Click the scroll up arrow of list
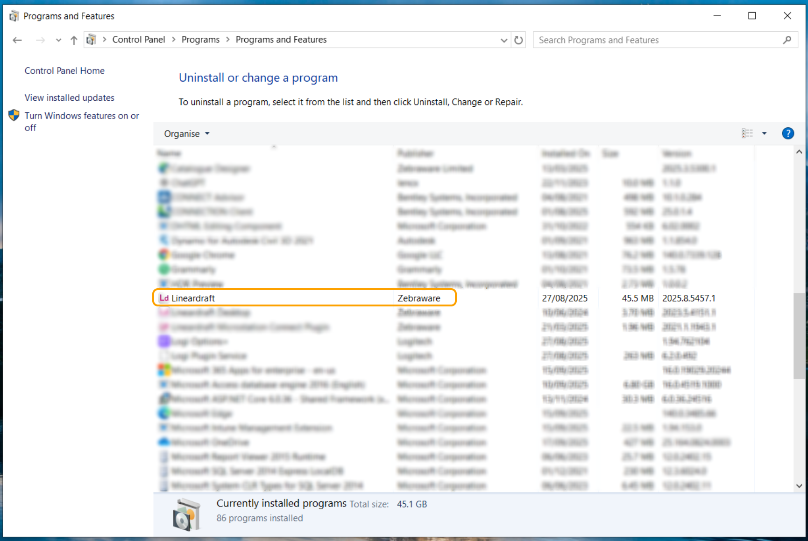The height and width of the screenshot is (541, 808). click(799, 152)
